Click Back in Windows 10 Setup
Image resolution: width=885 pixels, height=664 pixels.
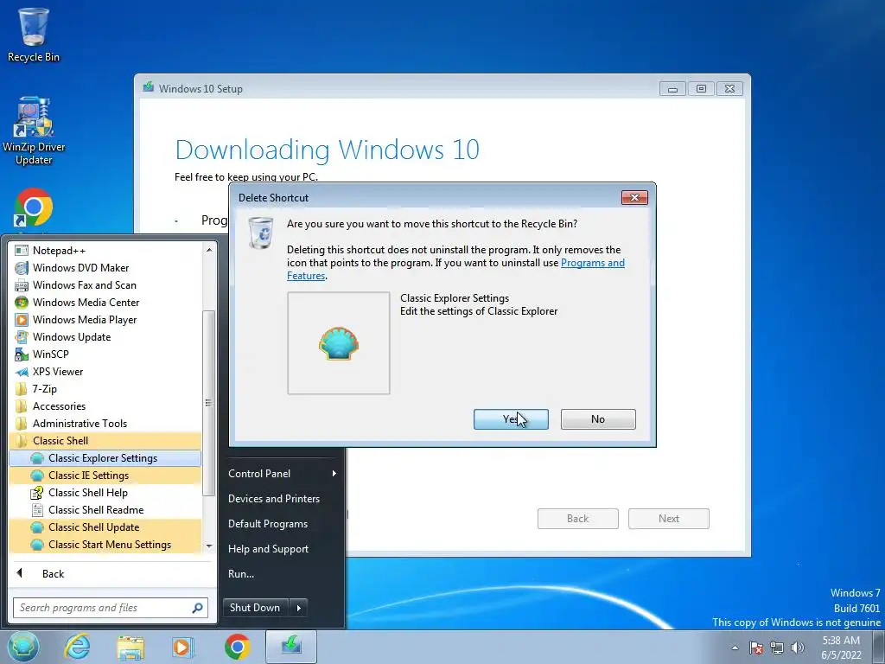point(578,519)
